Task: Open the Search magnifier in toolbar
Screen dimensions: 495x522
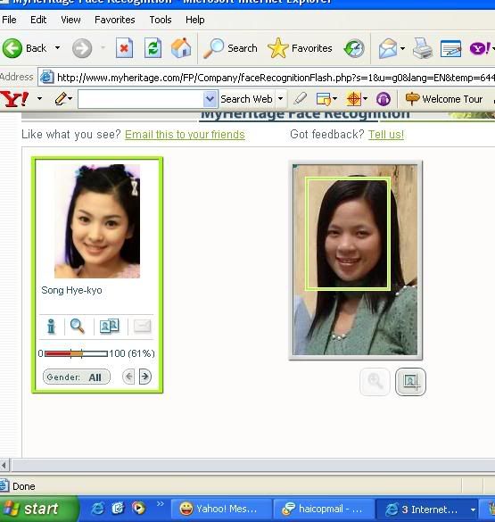Action: click(x=230, y=48)
